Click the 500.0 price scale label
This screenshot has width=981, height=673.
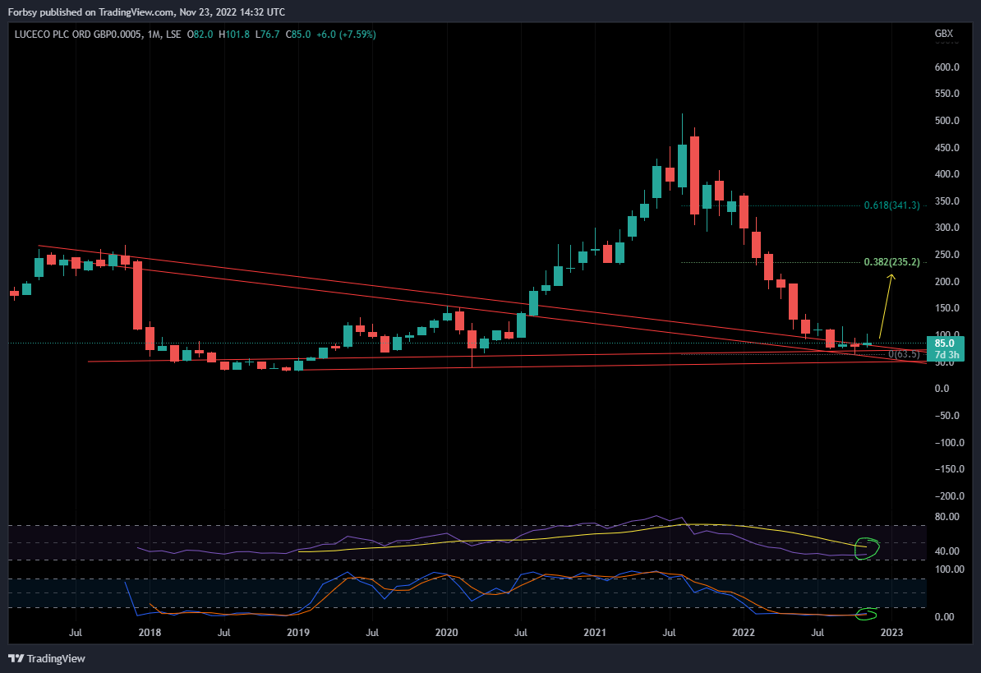click(946, 121)
